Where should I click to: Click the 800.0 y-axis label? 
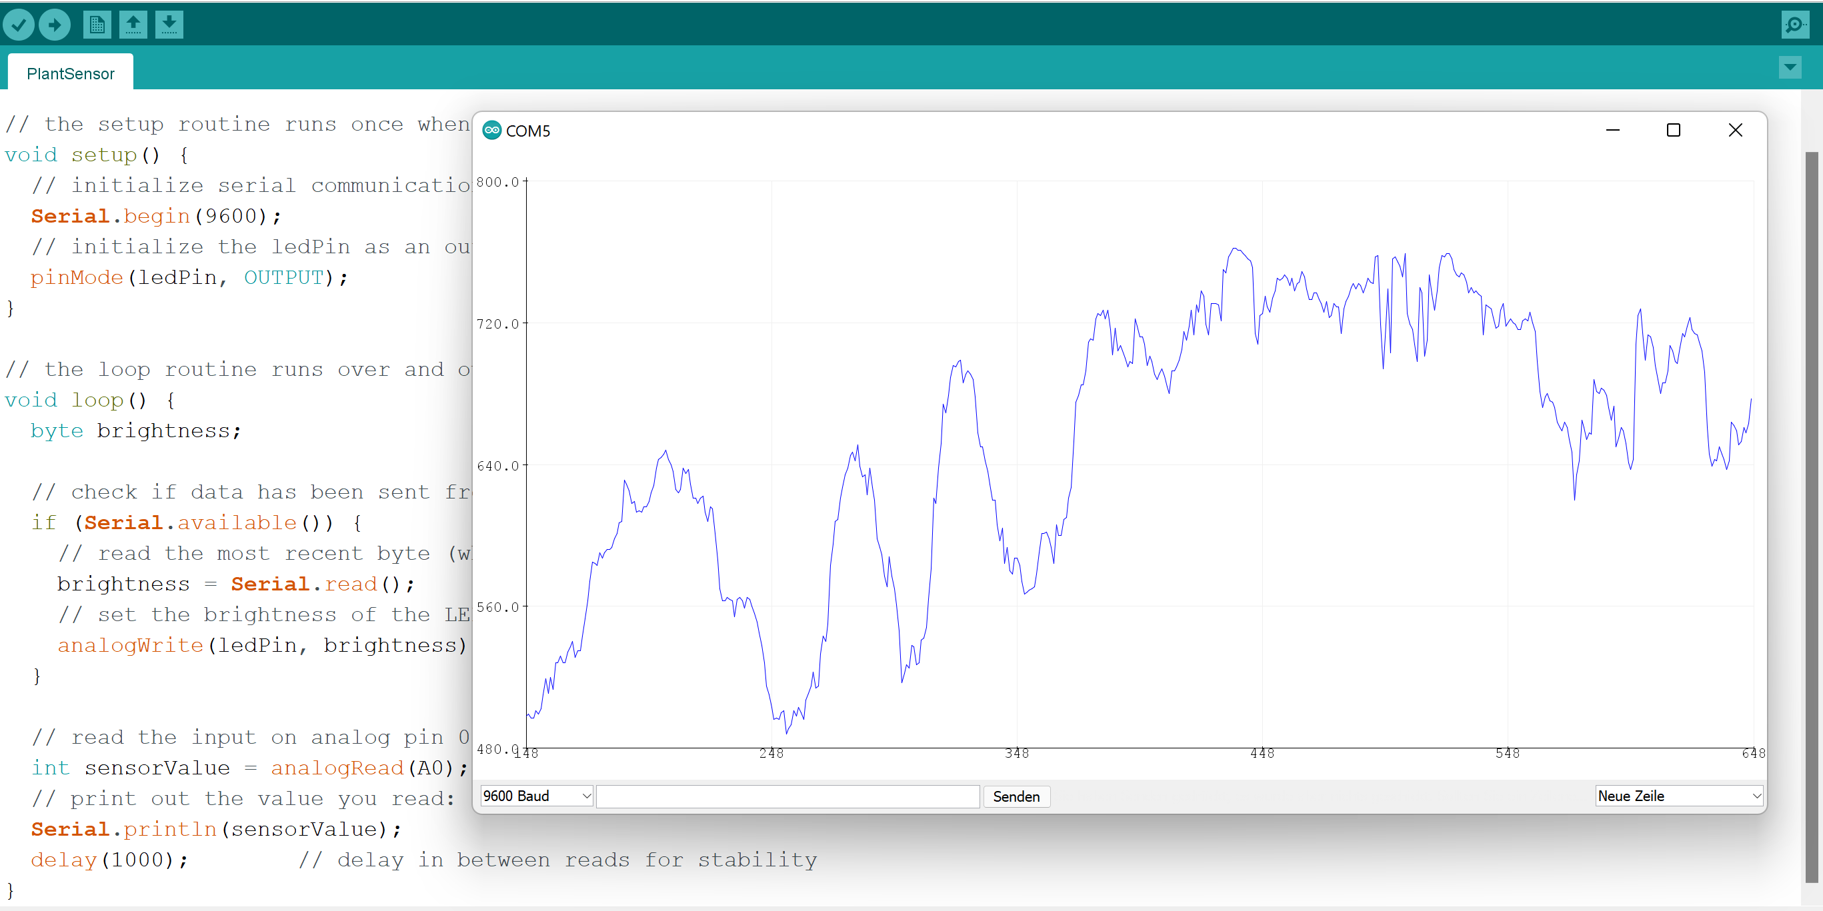point(497,182)
